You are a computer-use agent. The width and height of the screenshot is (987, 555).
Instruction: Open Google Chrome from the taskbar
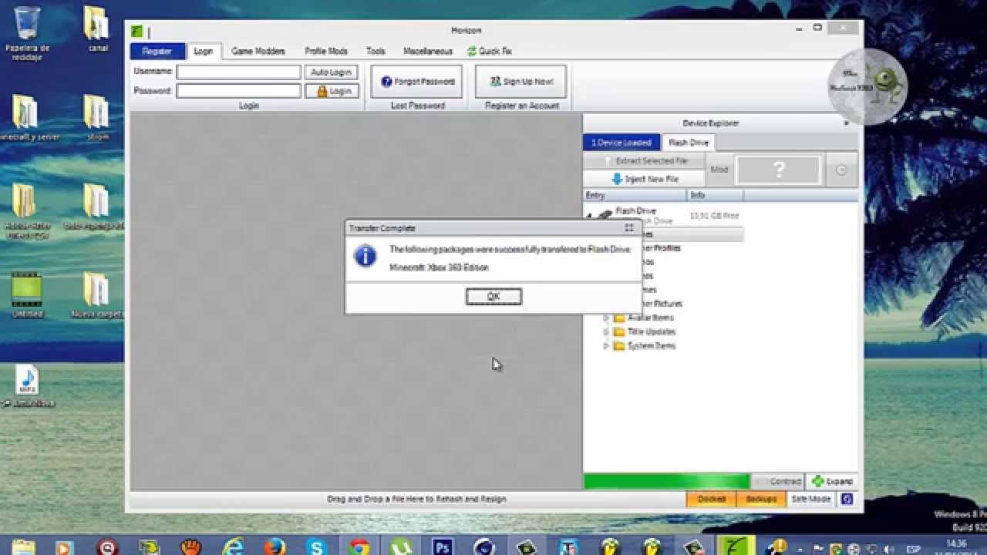point(359,546)
